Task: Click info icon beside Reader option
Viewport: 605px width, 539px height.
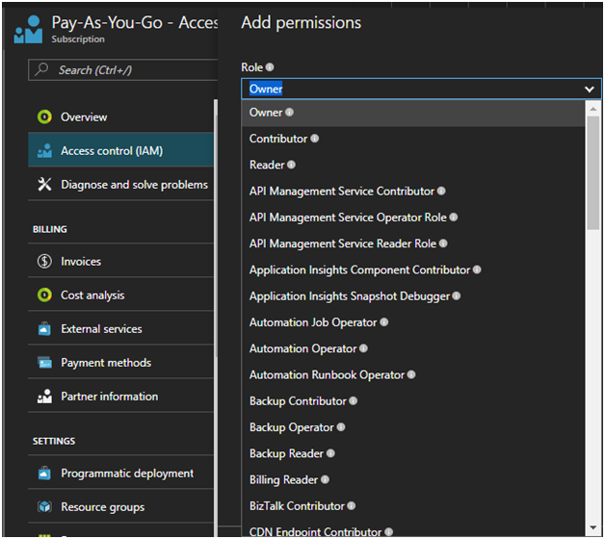Action: tap(291, 165)
